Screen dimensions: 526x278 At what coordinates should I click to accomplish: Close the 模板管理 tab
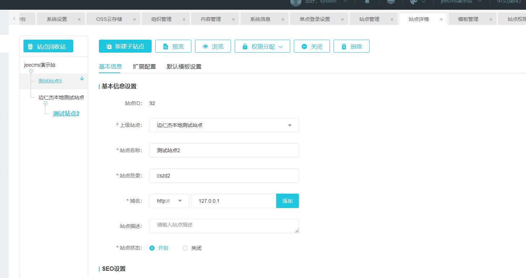(491, 19)
